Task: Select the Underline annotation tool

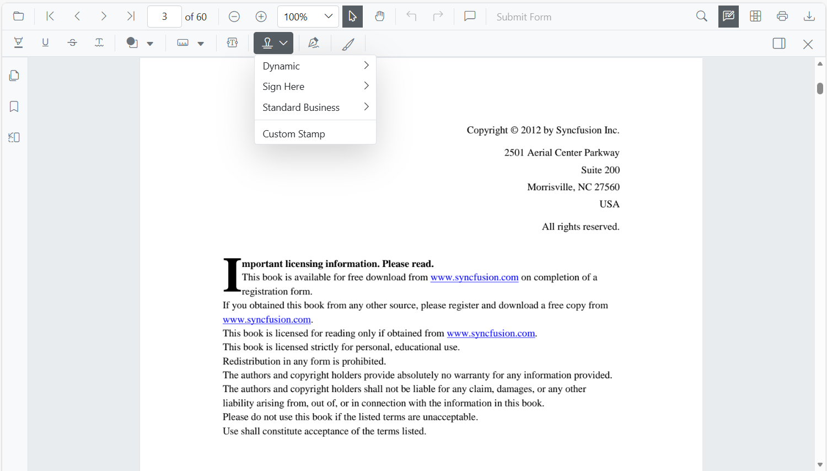Action: [45, 42]
